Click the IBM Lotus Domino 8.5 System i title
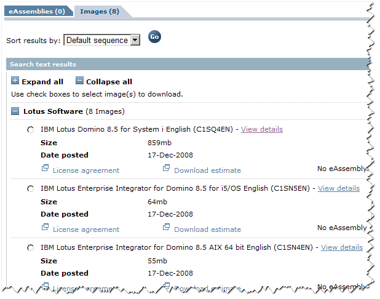The width and height of the screenshot is (380, 299). pos(137,129)
